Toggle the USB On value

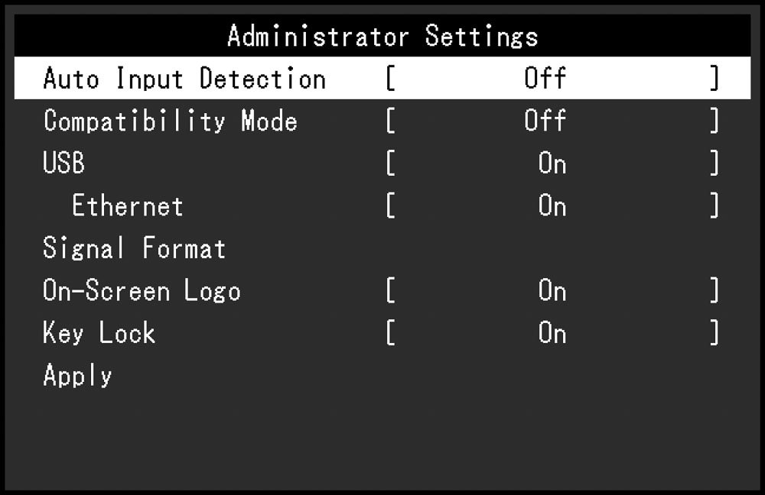[x=552, y=163]
